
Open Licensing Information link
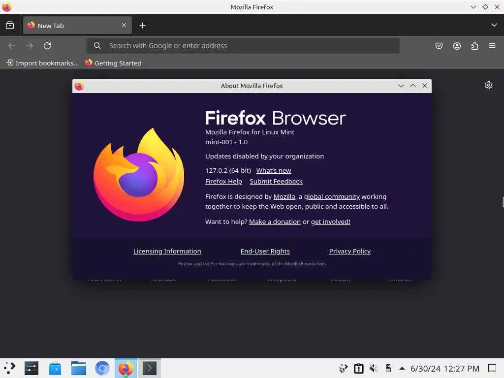click(x=167, y=251)
